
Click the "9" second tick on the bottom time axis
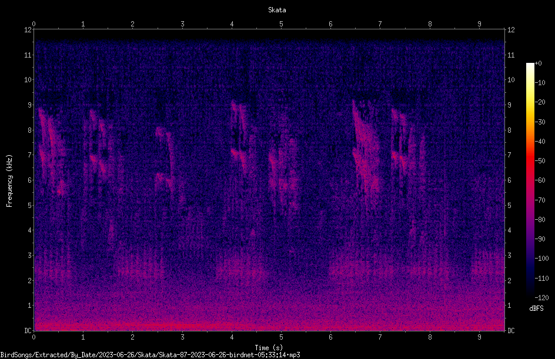coord(479,337)
